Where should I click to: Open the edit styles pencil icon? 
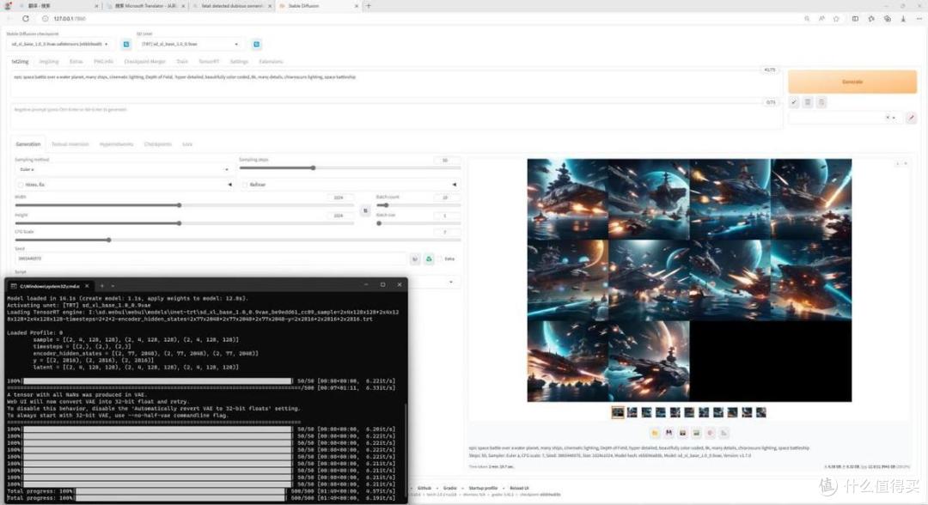click(912, 118)
